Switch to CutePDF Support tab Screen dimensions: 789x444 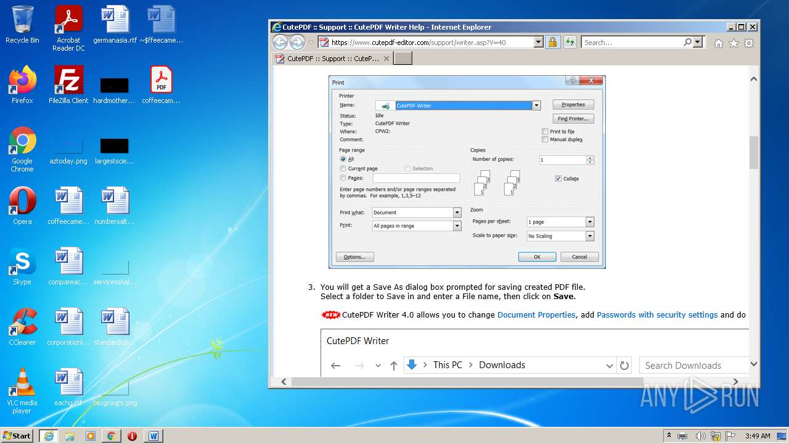pyautogui.click(x=333, y=59)
